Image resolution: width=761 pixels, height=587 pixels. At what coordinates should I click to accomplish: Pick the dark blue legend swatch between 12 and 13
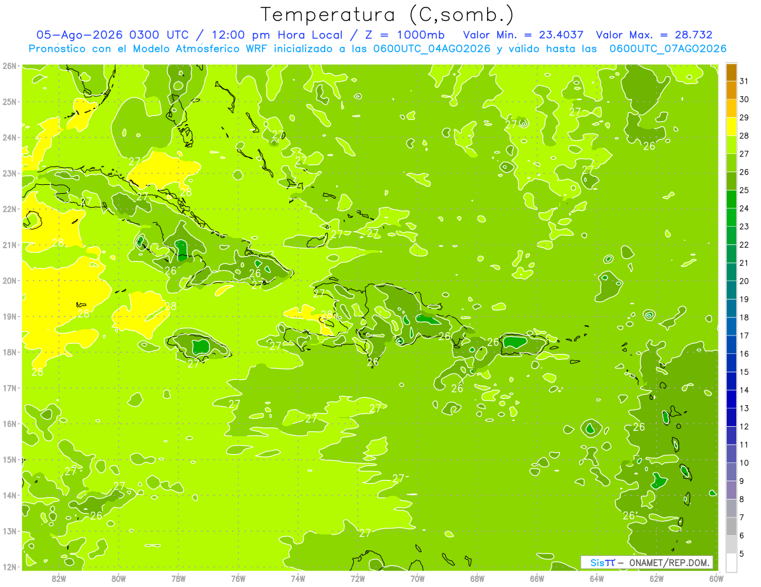[x=731, y=418]
